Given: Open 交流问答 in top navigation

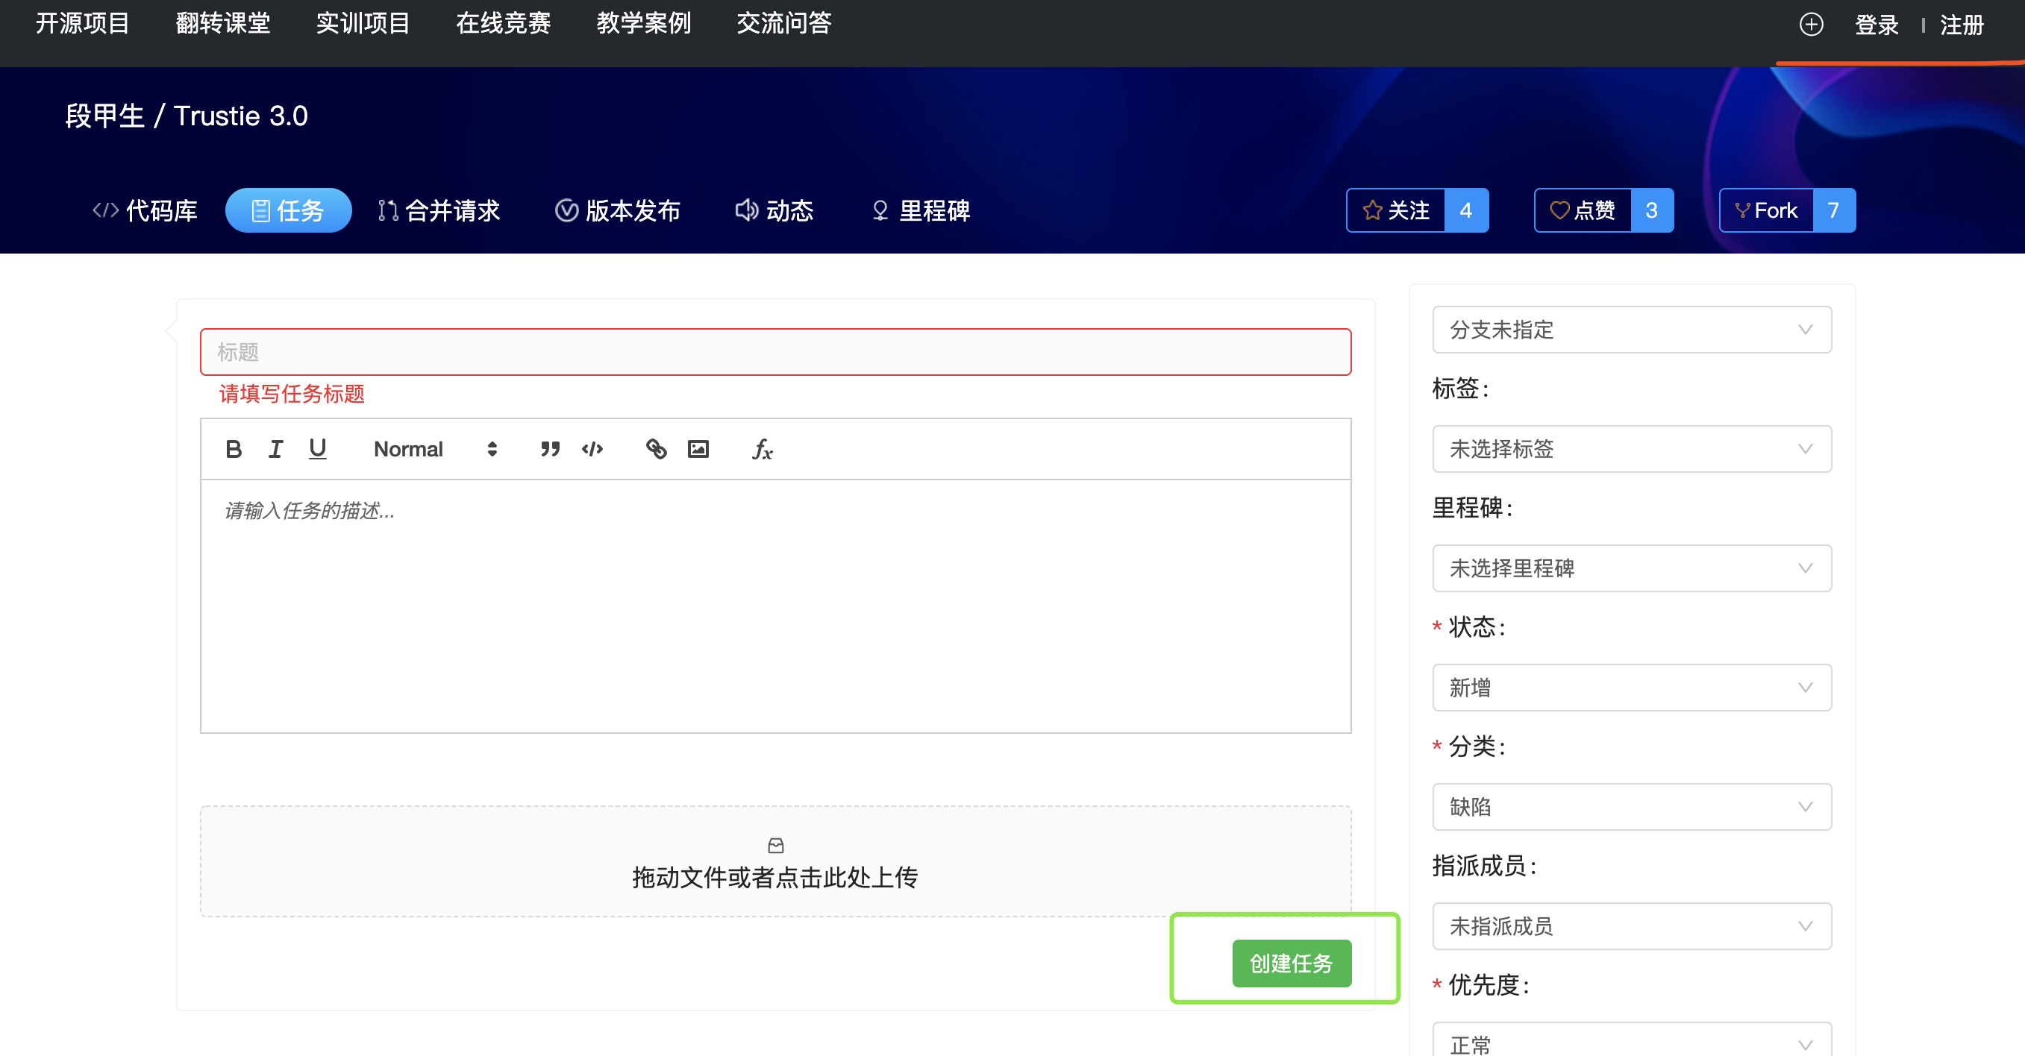Looking at the screenshot, I should 783,24.
